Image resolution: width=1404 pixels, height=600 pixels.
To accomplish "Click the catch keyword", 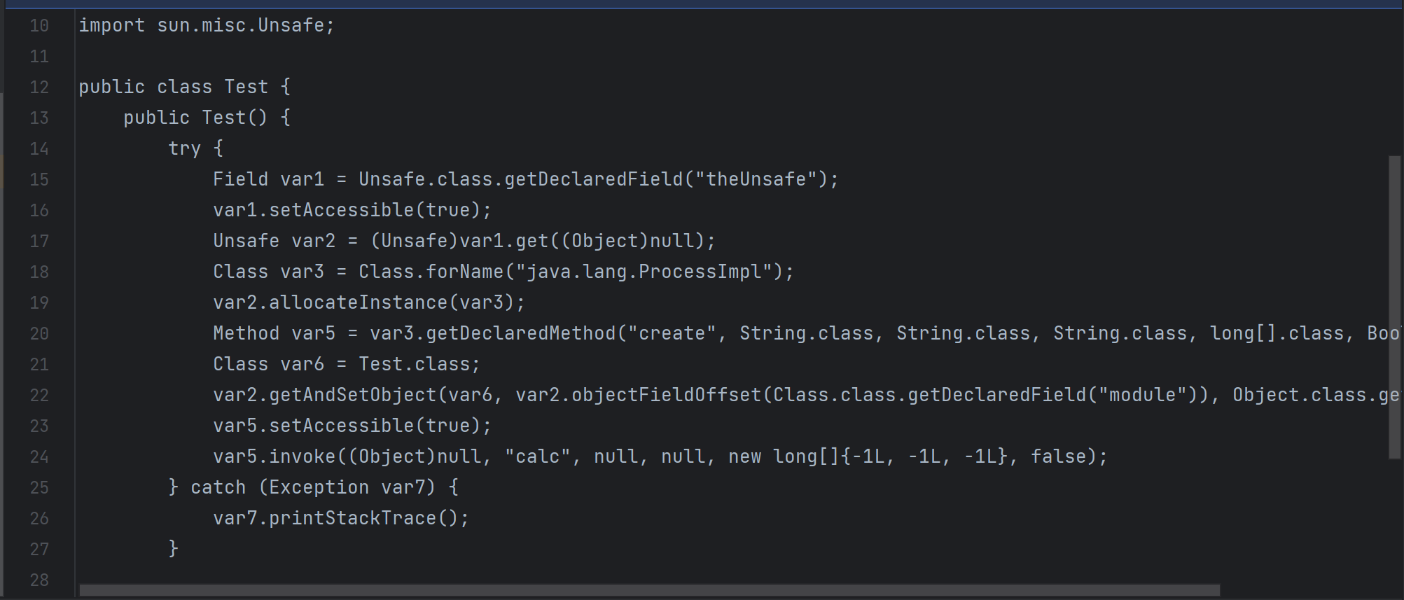I will coord(218,488).
